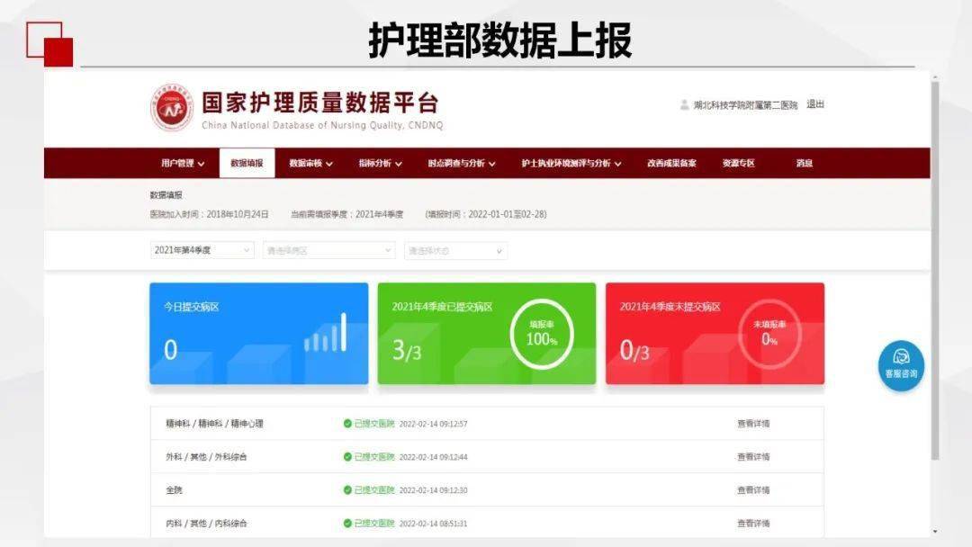
Task: Expand the 护士执业环境测评与分析 menu chevron
Action: click(617, 163)
